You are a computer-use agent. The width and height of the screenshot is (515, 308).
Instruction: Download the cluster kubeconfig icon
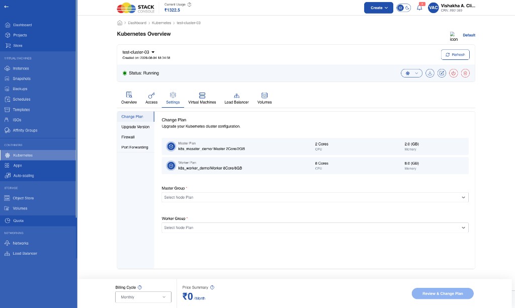(x=430, y=73)
